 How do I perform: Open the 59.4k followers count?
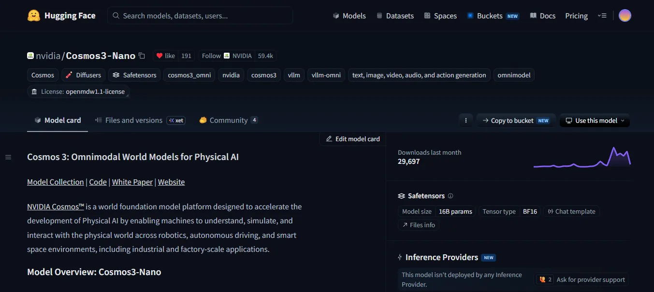coord(265,56)
